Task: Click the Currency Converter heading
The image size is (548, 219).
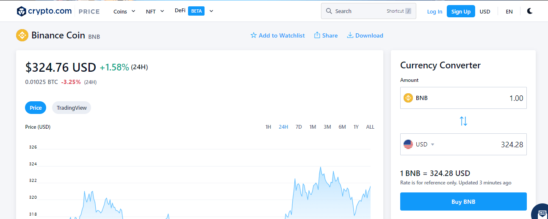Action: pyautogui.click(x=440, y=65)
